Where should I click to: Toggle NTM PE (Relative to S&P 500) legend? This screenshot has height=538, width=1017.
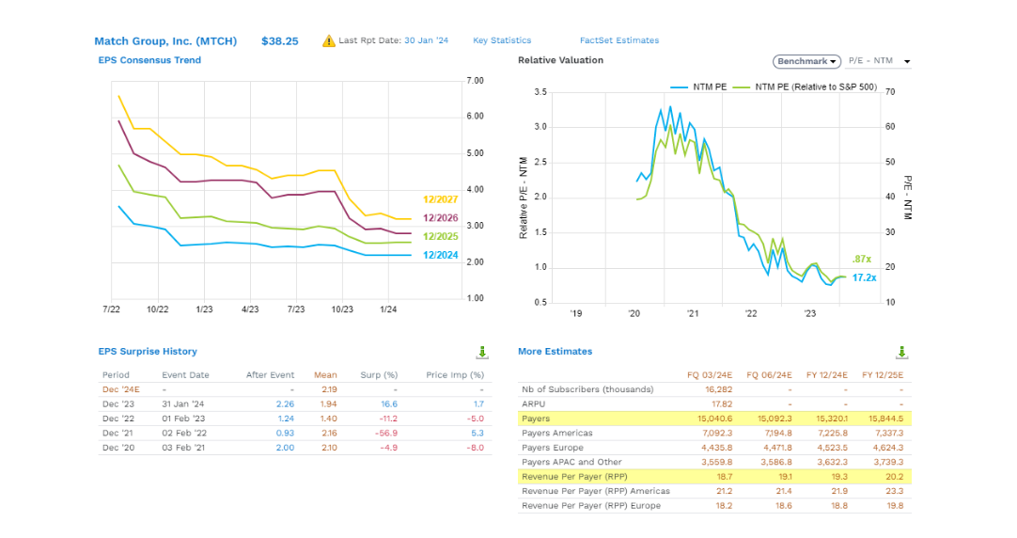805,87
